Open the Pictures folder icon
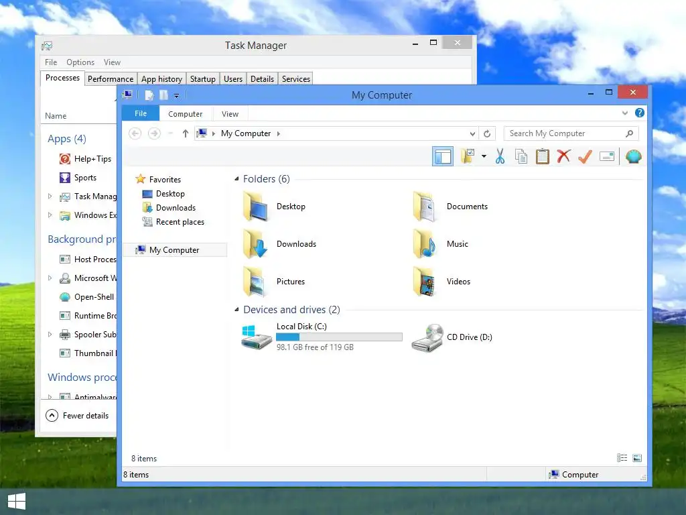The image size is (686, 515). tap(255, 282)
